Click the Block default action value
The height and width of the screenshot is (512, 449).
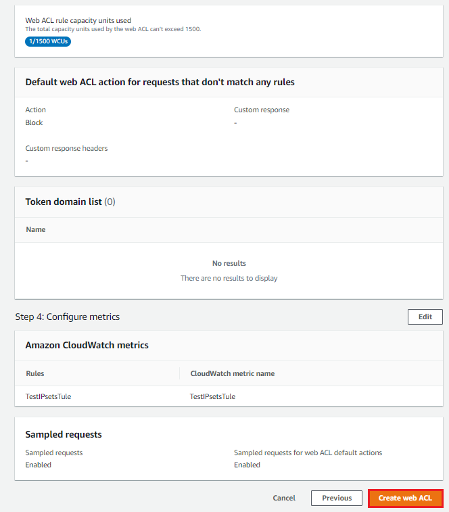(34, 123)
